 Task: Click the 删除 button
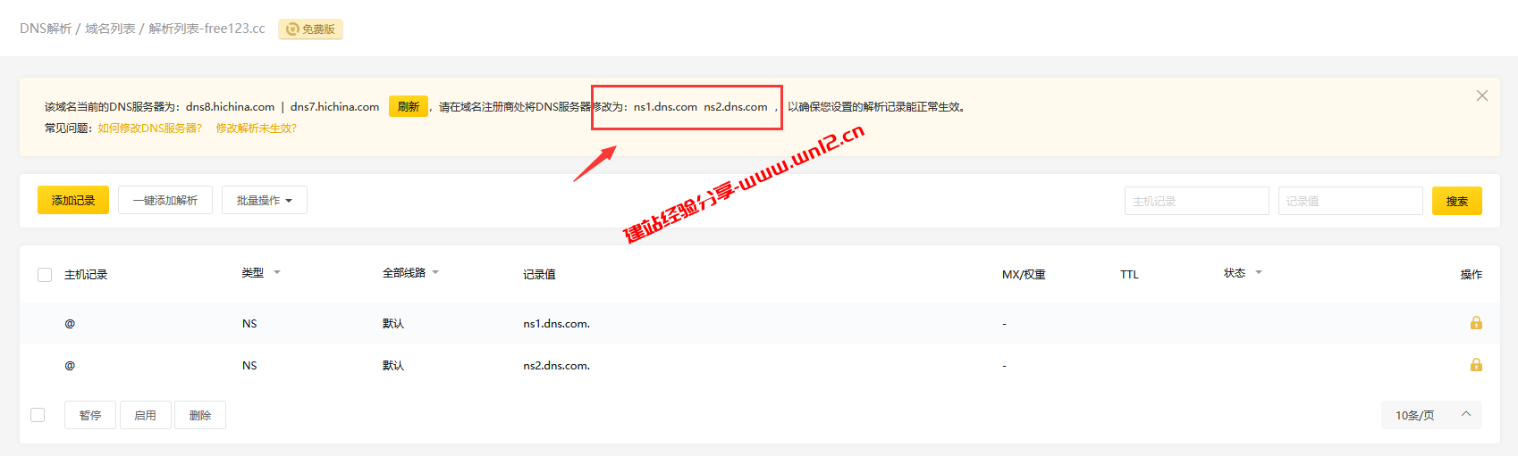200,415
